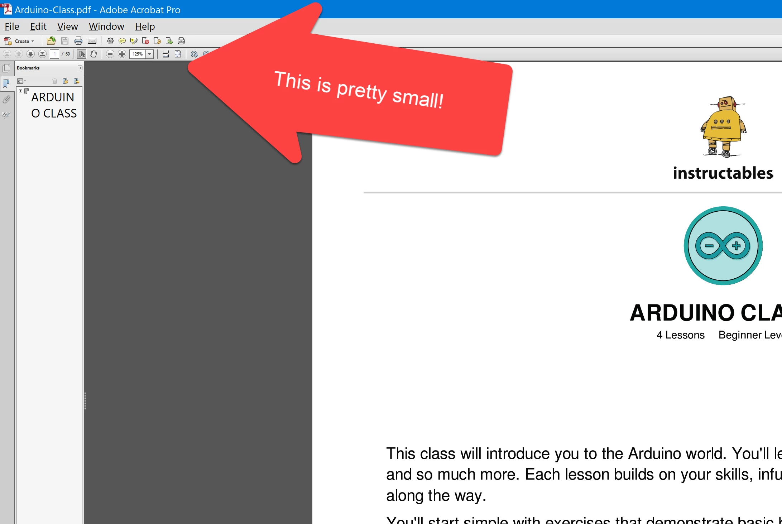Add a sticky note comment

pyautogui.click(x=122, y=41)
